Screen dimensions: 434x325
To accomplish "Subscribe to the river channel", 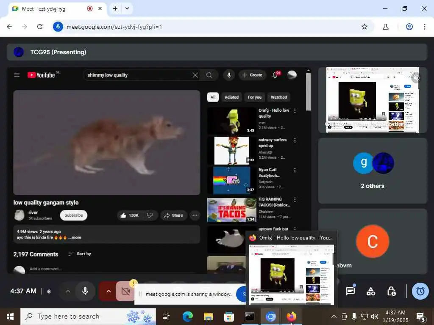I will click(x=74, y=215).
